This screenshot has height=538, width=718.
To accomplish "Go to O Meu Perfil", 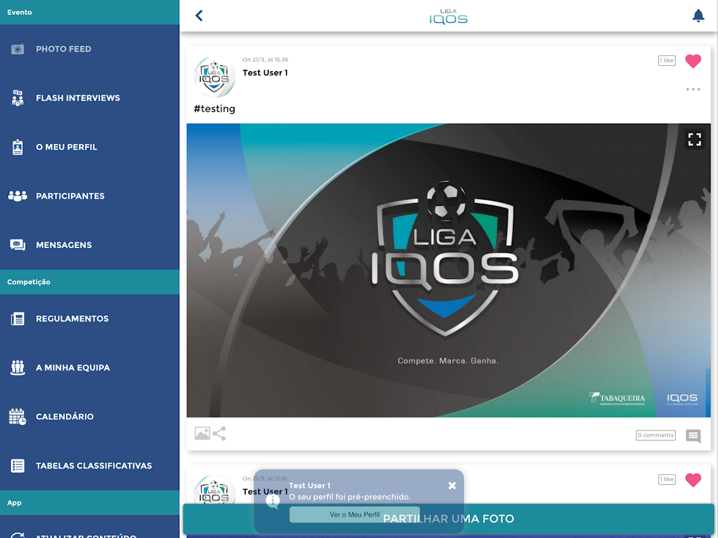I will coord(89,147).
